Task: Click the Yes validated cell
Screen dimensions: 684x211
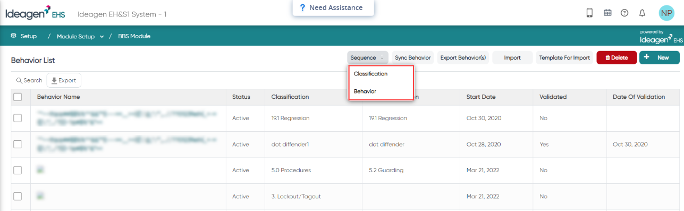Action: point(544,144)
